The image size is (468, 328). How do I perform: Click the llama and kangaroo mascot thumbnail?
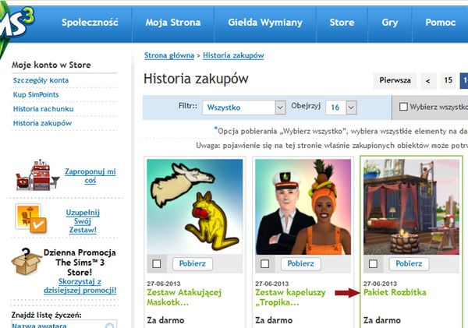(x=195, y=206)
